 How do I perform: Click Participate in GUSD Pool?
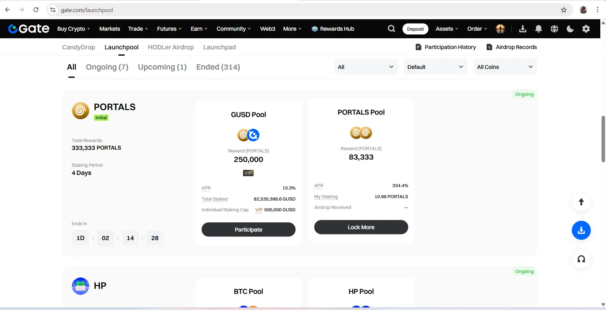(248, 229)
